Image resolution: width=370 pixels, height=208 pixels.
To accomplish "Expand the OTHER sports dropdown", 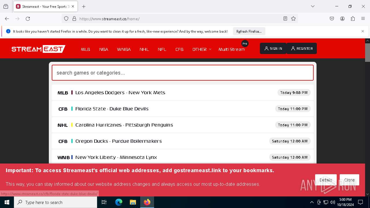I will pos(202,49).
